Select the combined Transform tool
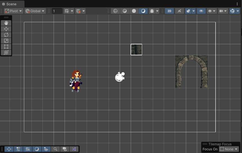Screen dimensions: 242x153 (x=6, y=52)
